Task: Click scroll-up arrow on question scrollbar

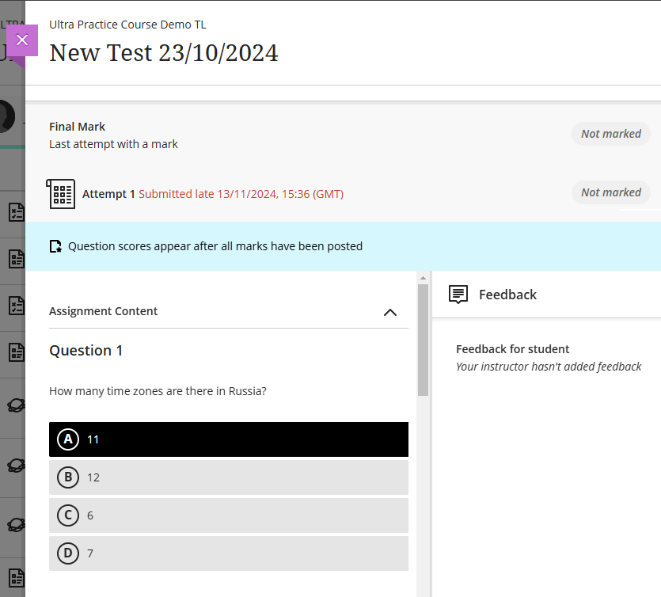Action: point(424,278)
